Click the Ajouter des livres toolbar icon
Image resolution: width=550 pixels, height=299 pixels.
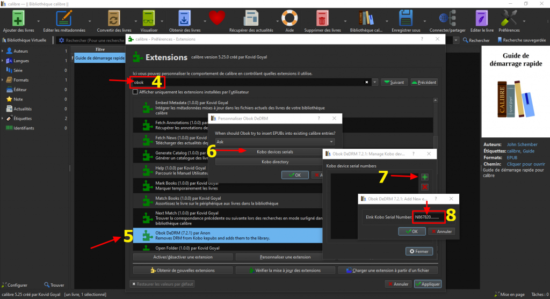coord(18,18)
